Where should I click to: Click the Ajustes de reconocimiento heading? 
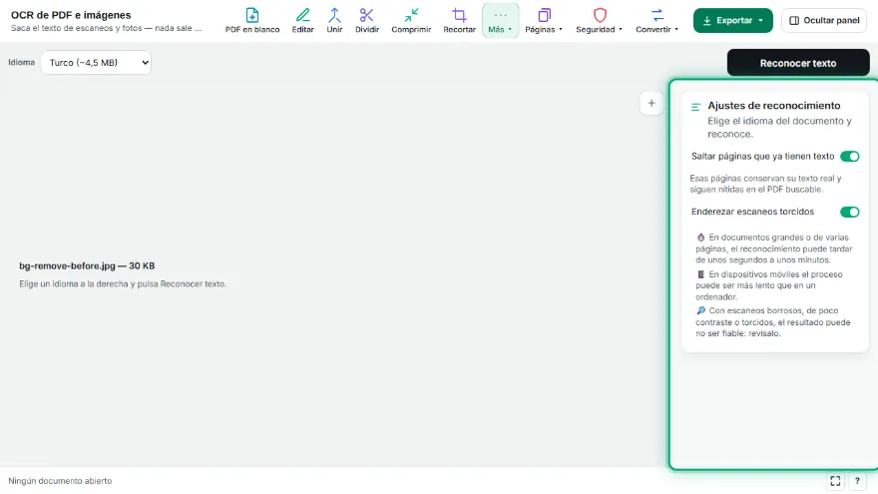774,106
